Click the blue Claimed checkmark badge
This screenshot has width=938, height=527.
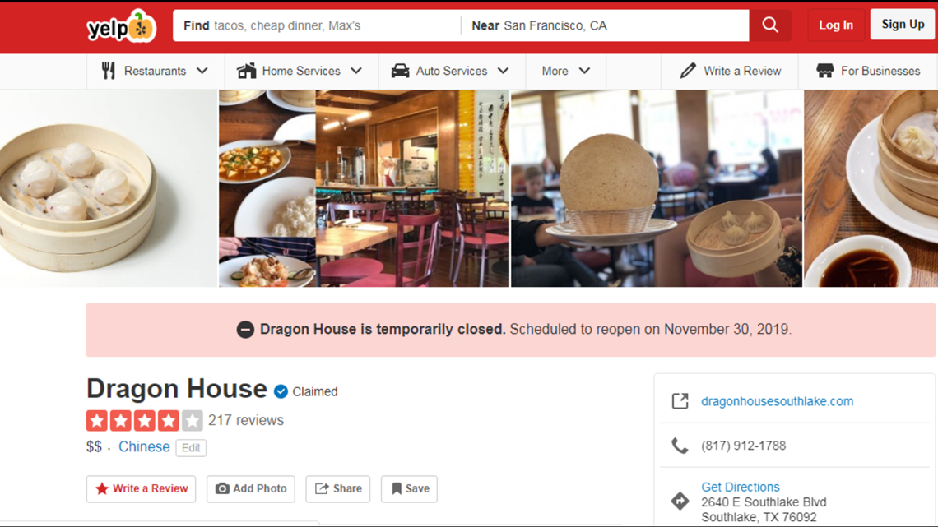coord(281,391)
